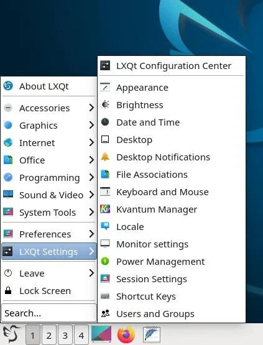
Task: Open the hummingbird application menu button
Action: tap(11, 334)
